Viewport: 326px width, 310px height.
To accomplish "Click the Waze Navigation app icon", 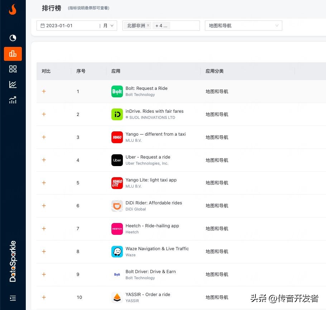I will click(117, 252).
